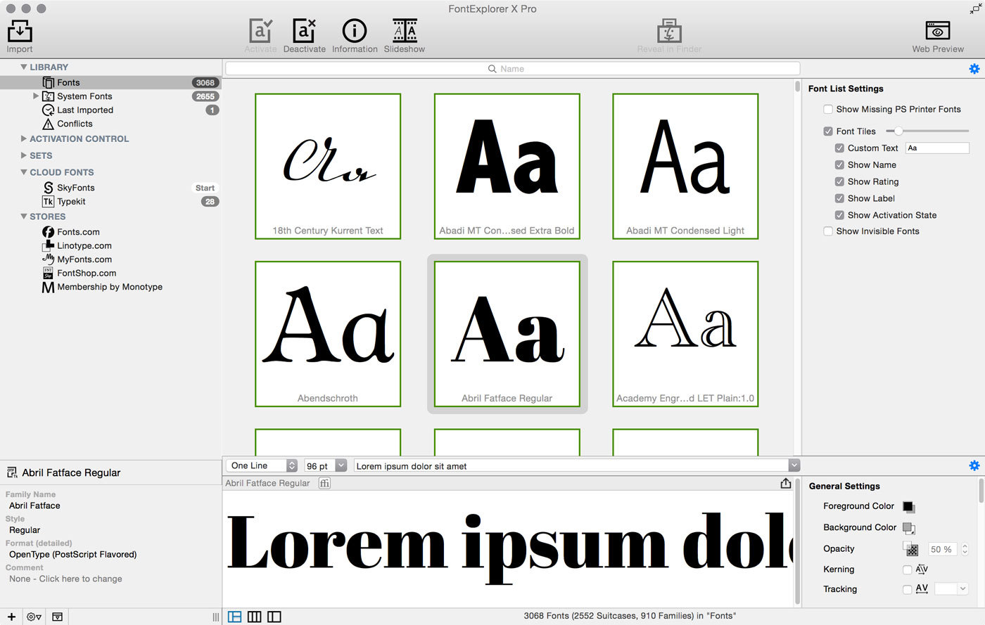The image size is (985, 625).
Task: Click the Foreground Color swatch
Action: (909, 507)
